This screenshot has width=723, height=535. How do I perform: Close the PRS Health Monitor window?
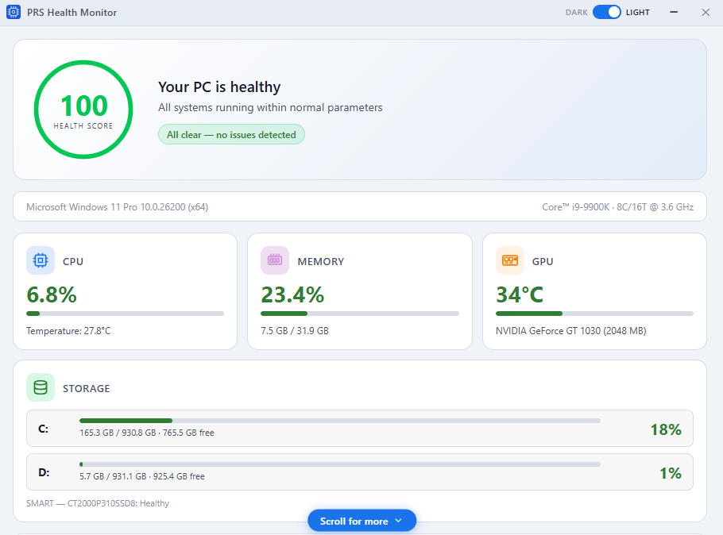point(706,13)
